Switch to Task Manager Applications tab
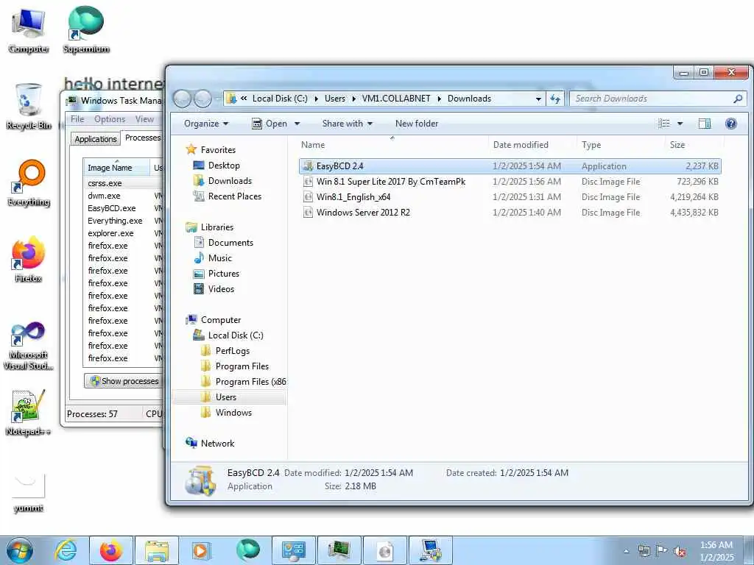This screenshot has height=565, width=754. click(96, 139)
